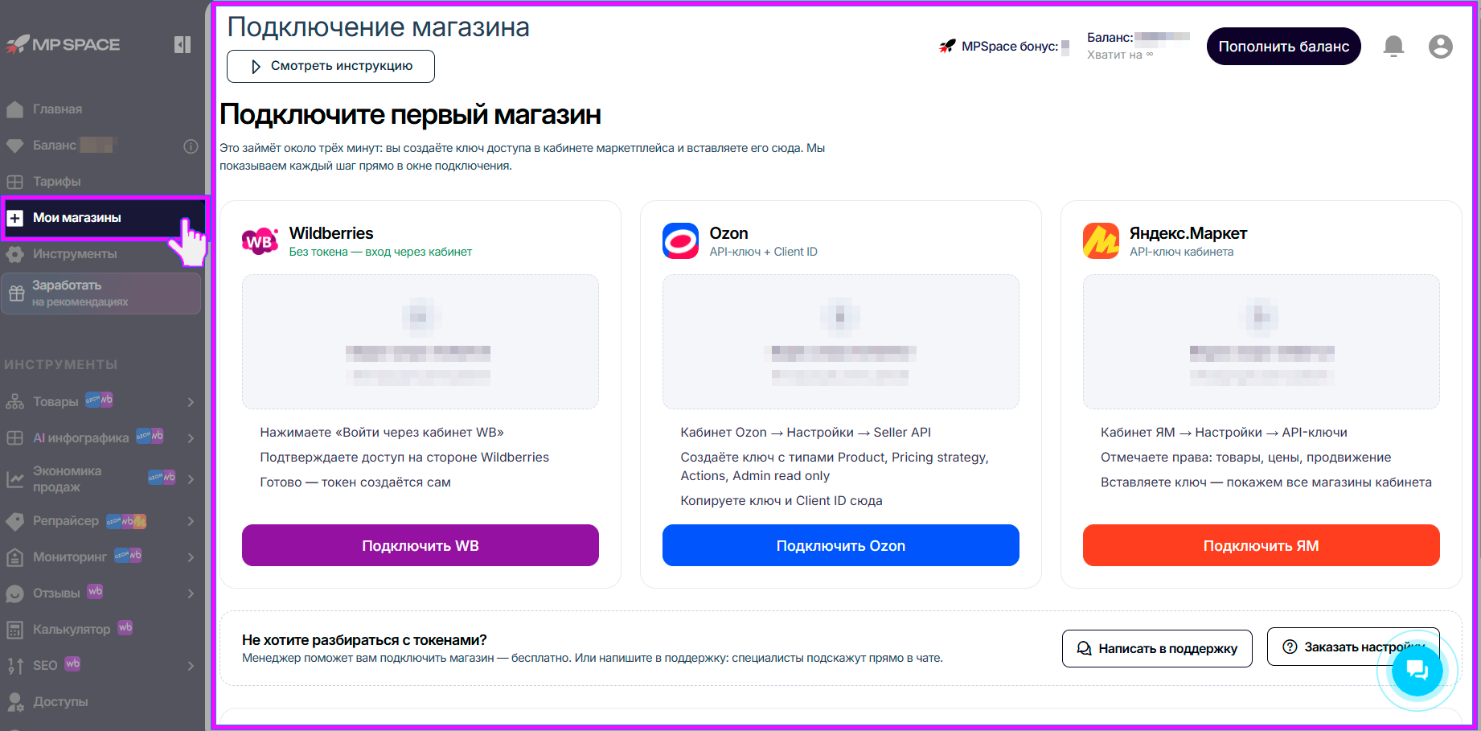This screenshot has width=1481, height=731.
Task: Select Мои магазины menu item
Action: coord(105,218)
